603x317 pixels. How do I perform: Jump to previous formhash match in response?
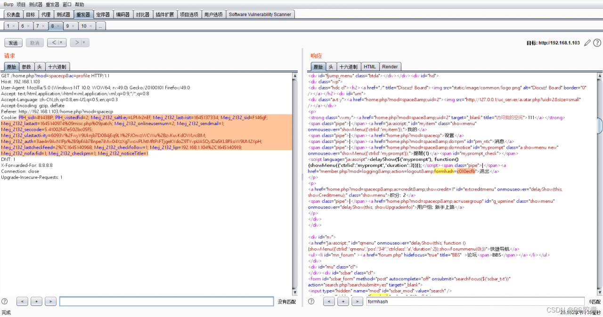point(329,301)
